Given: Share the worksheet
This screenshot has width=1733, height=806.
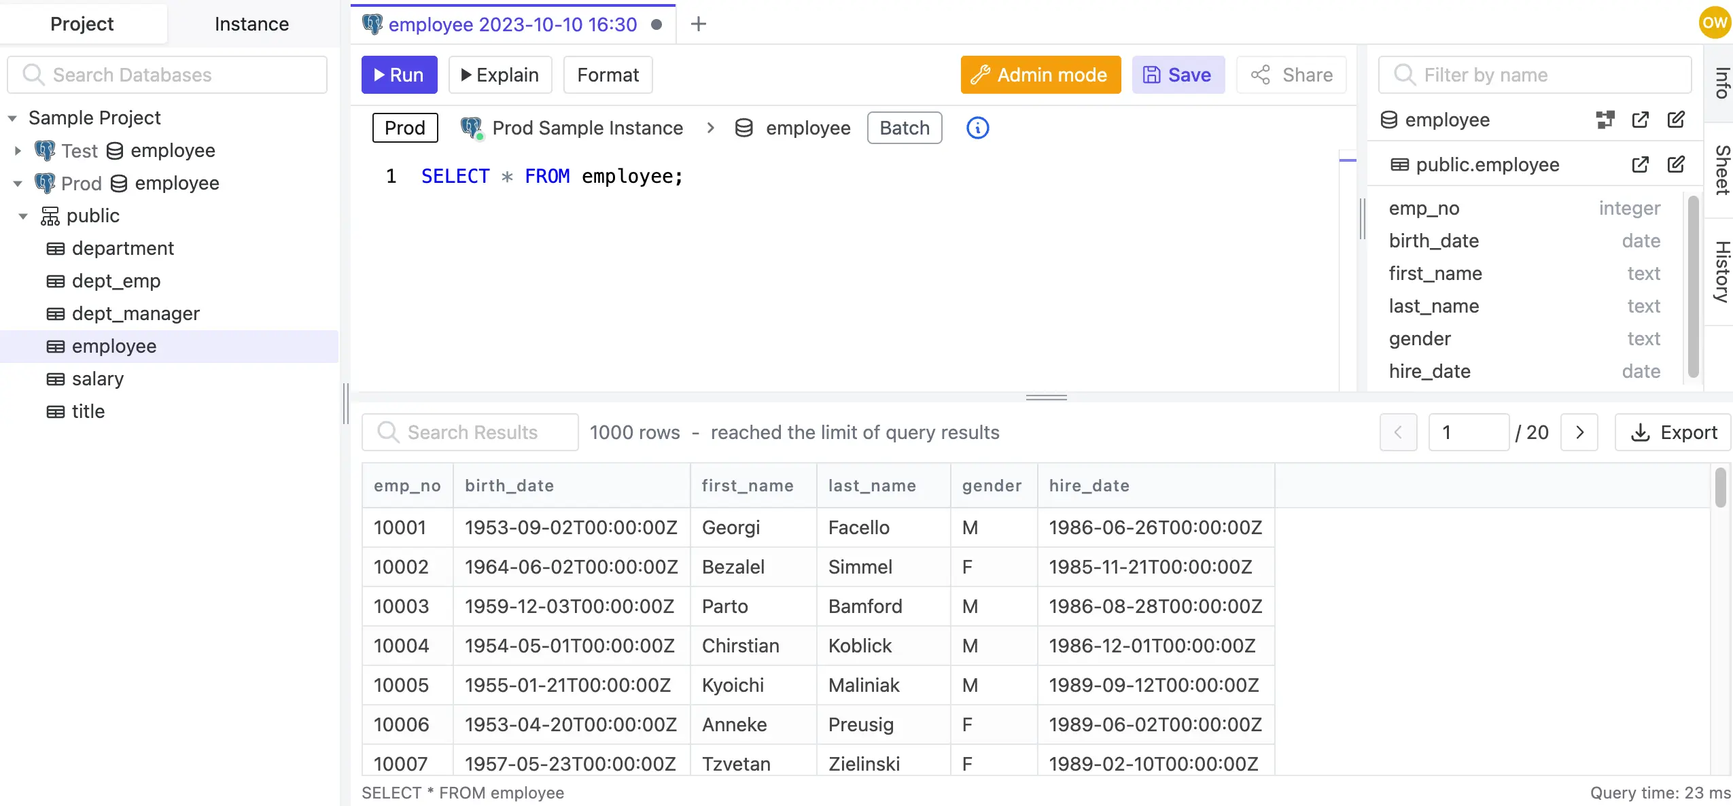Looking at the screenshot, I should coord(1291,75).
